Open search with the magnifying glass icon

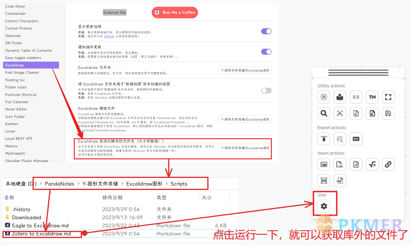tap(324, 113)
